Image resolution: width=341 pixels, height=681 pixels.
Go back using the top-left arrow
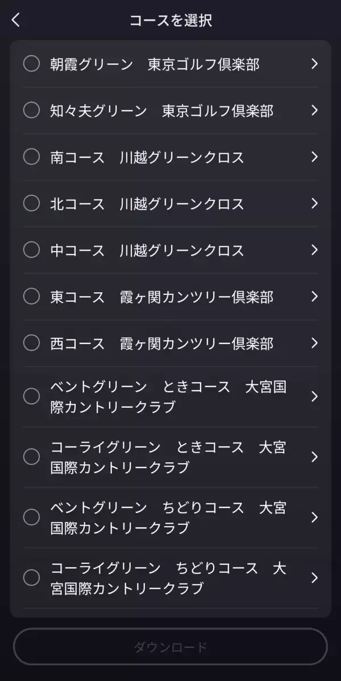[x=16, y=20]
